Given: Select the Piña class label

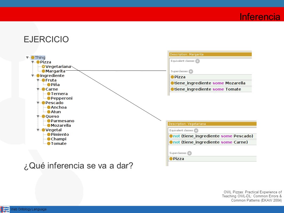Looking at the screenshot, I should [55, 85].
